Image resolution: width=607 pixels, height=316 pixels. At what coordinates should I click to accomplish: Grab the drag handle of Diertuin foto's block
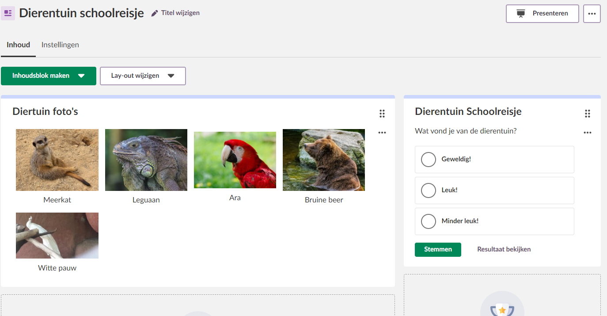point(382,114)
